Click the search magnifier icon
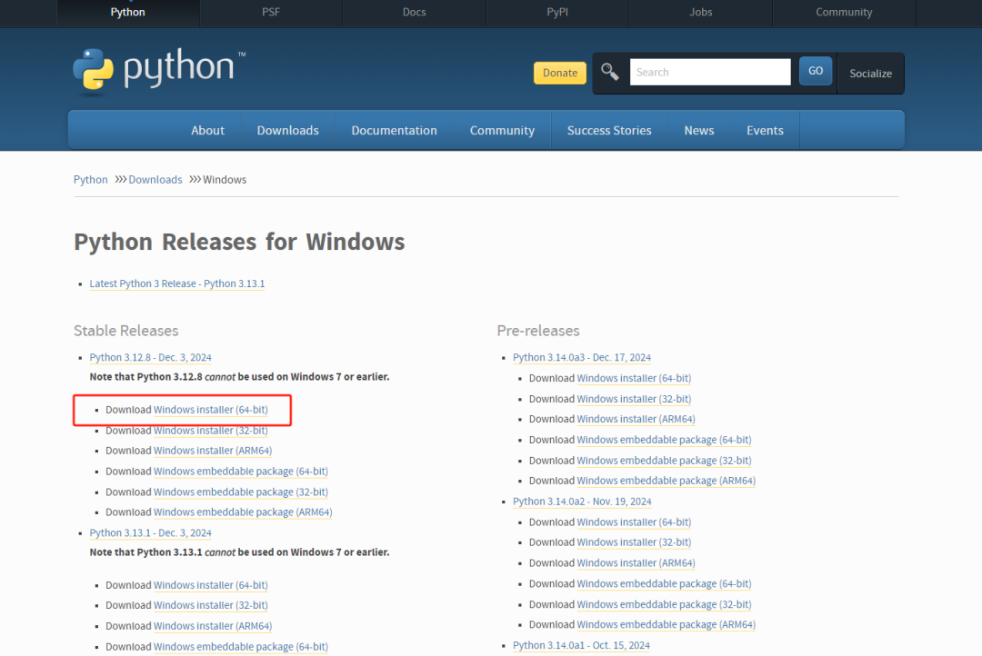The height and width of the screenshot is (656, 982). coord(609,71)
